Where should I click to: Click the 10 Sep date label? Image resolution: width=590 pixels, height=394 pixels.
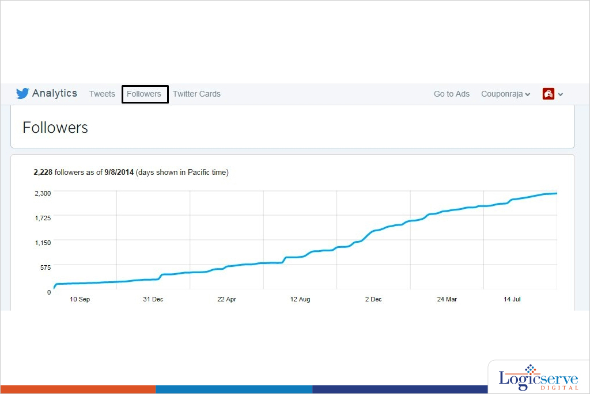[x=80, y=299]
